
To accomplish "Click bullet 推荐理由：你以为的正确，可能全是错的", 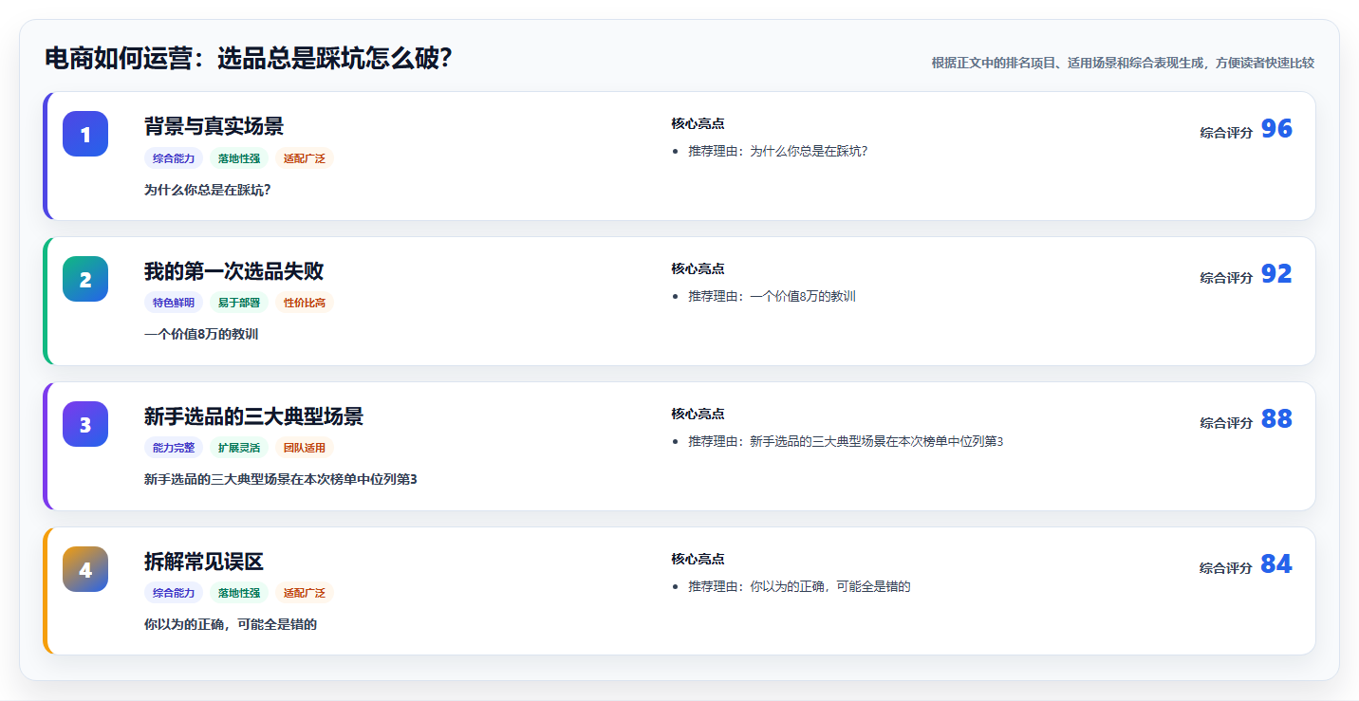I will click(799, 586).
